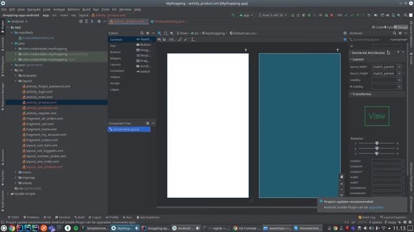Open the Component Tree settings gear
The image size is (414, 232).
click(147, 123)
